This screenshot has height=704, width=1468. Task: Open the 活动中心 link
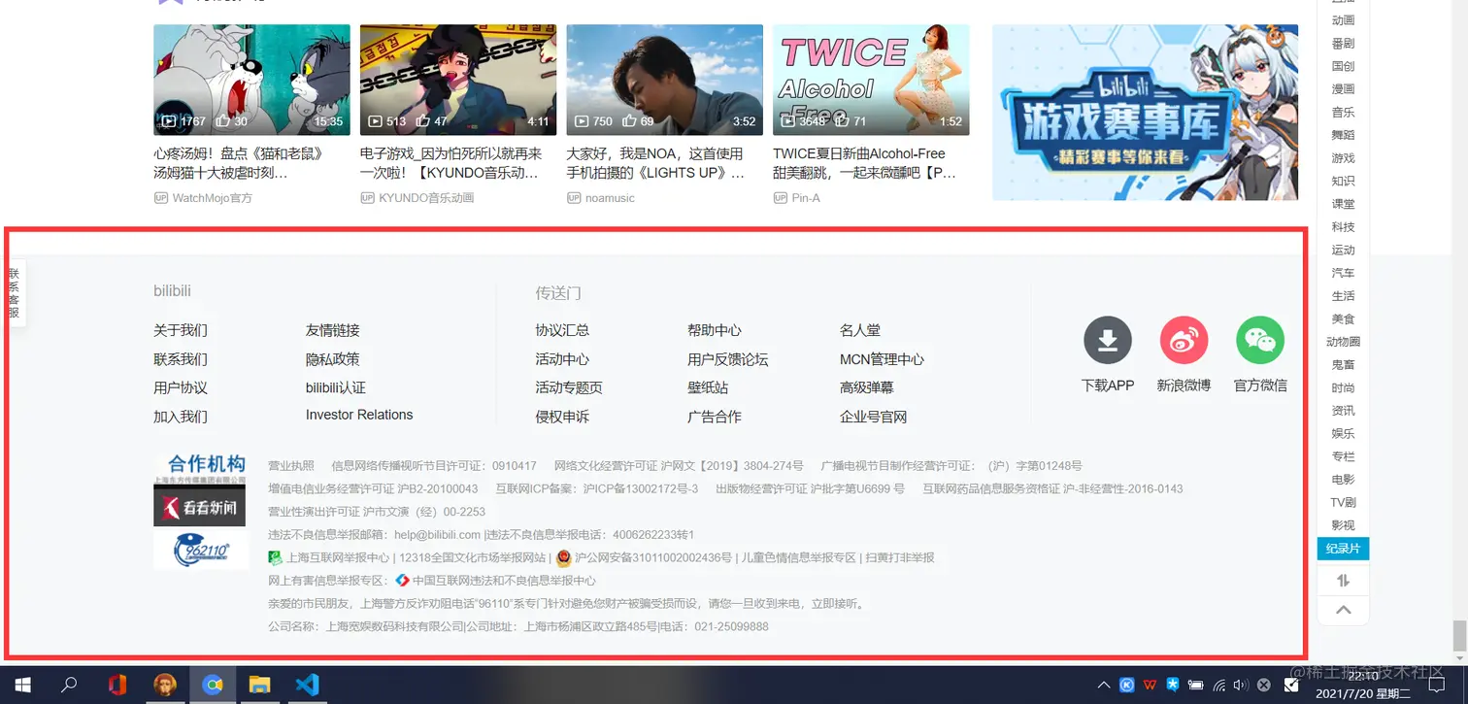point(562,359)
